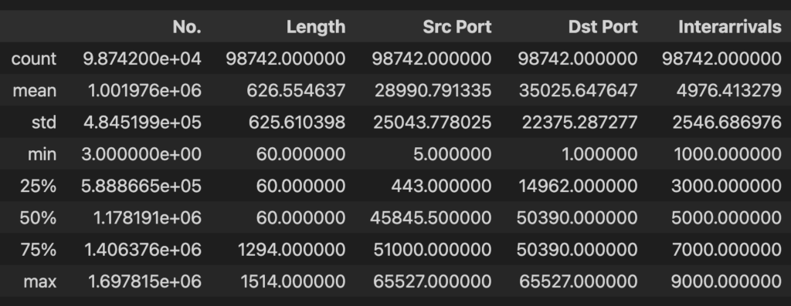Select Interarrivals std value 2546.686976
Viewport: 791px width, 306px height.
point(729,123)
